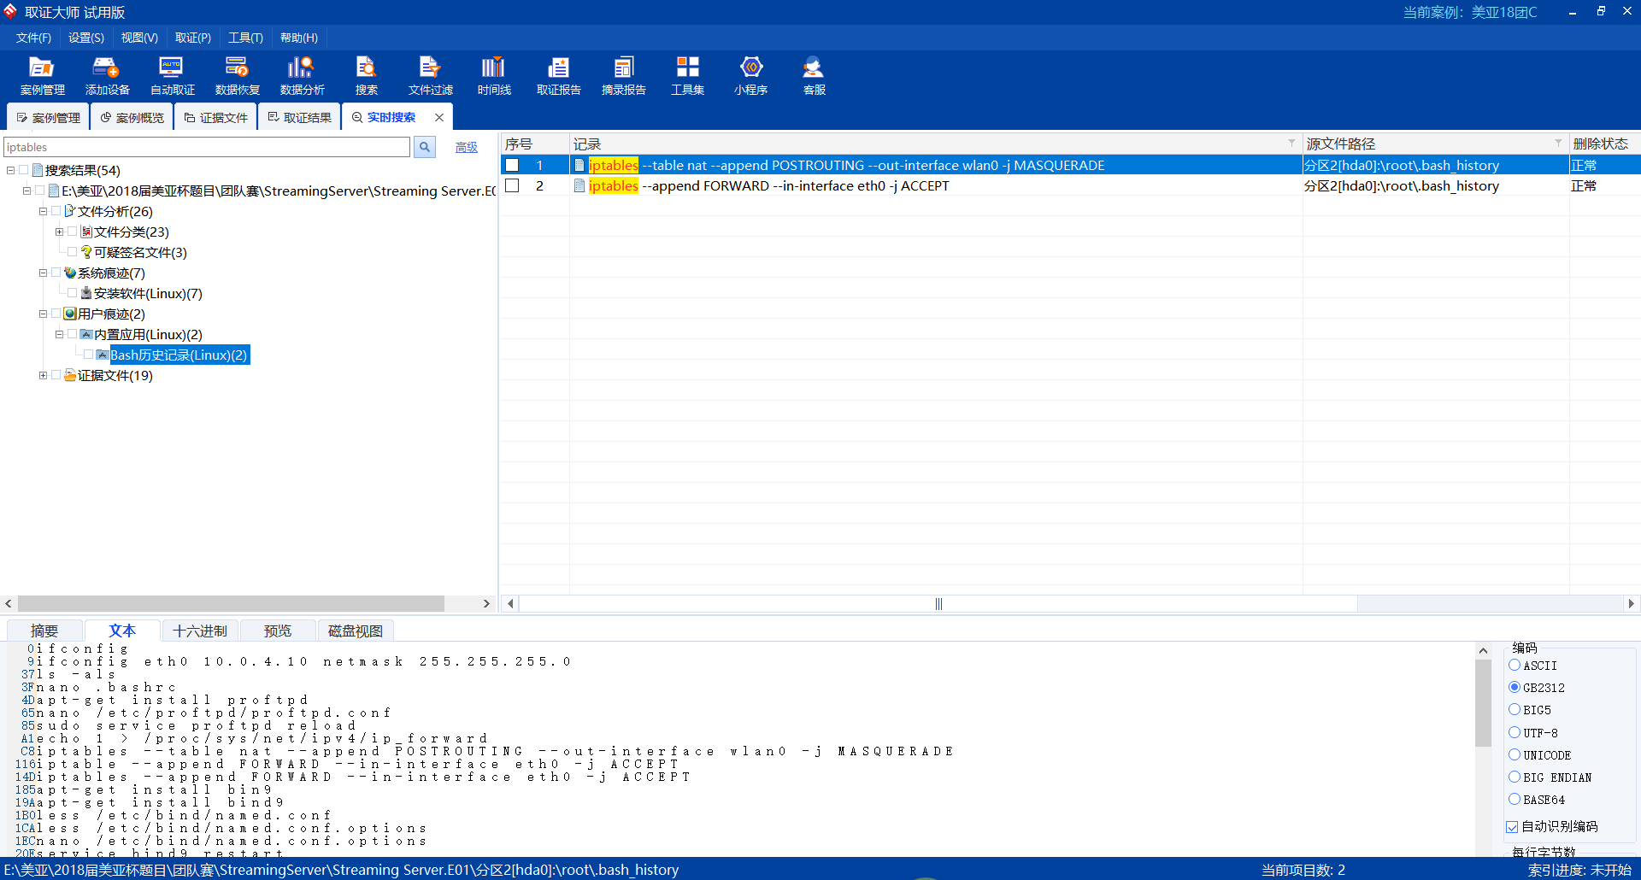
Task: Select BIG5 encoding
Action: (x=1515, y=709)
